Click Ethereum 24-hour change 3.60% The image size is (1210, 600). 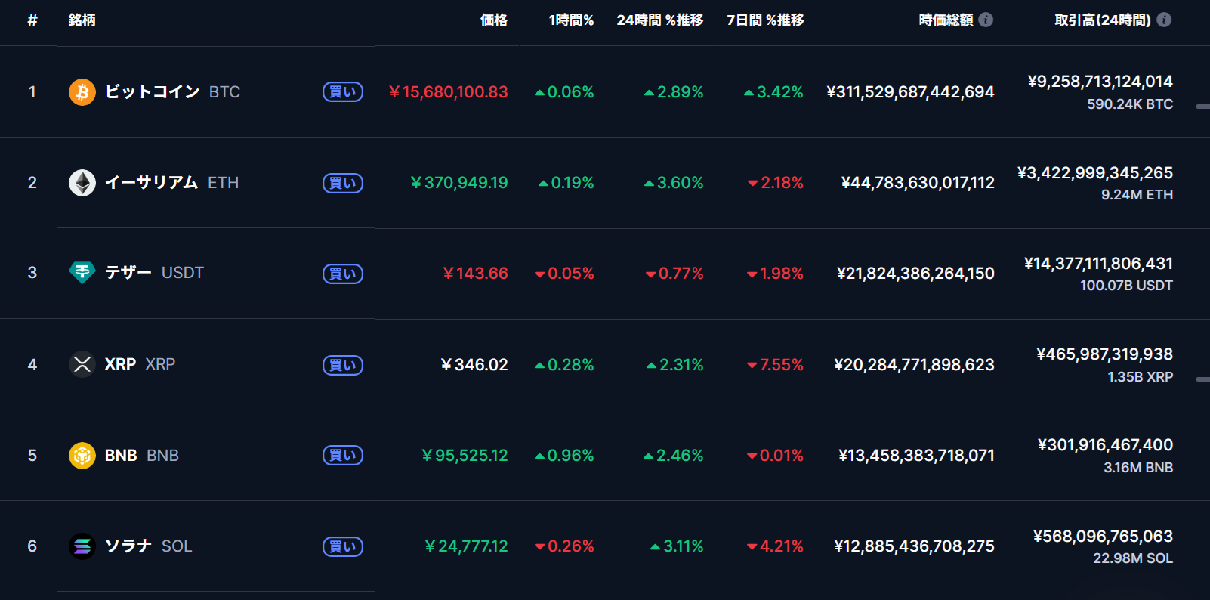(x=674, y=183)
